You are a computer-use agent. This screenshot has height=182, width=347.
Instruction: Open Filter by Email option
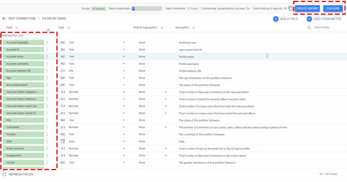54,18
